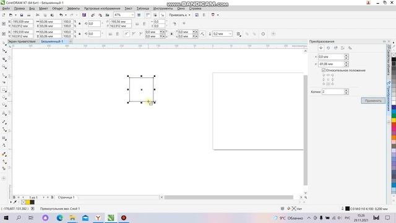
Task: Expand the application launcher dropdown arrow
Action: (x=218, y=15)
